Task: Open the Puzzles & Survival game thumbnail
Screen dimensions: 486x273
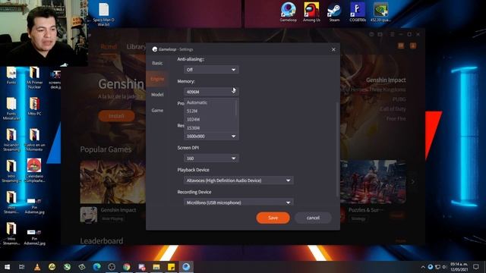Action: (373, 182)
